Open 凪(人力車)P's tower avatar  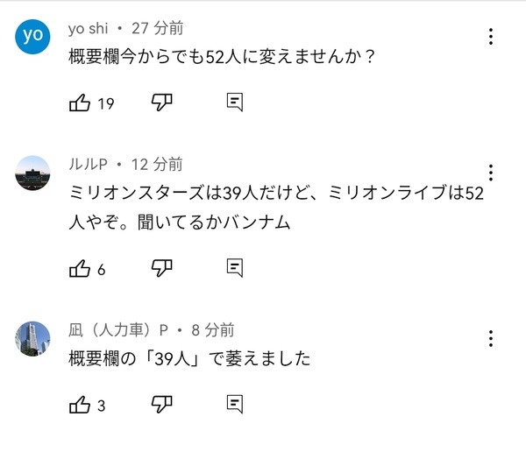(32, 339)
